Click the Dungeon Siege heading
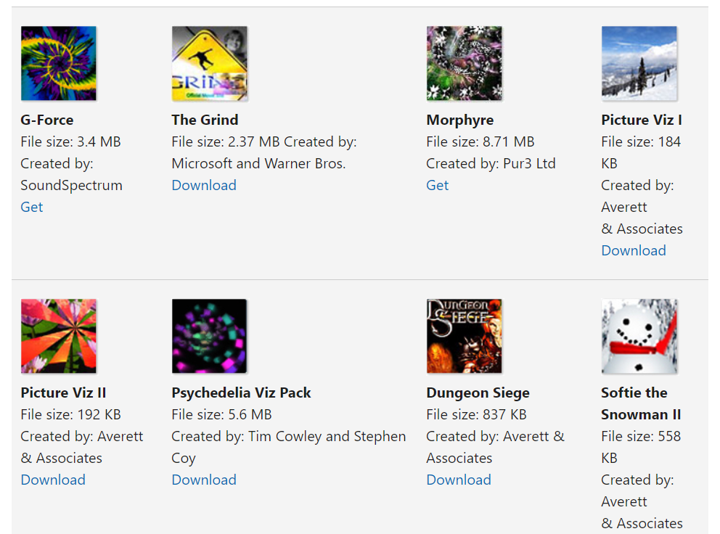Screen dimensions: 720x534 [x=478, y=393]
